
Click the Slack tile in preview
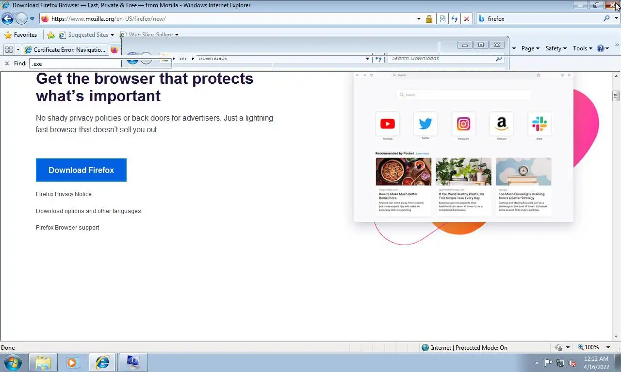pos(539,124)
